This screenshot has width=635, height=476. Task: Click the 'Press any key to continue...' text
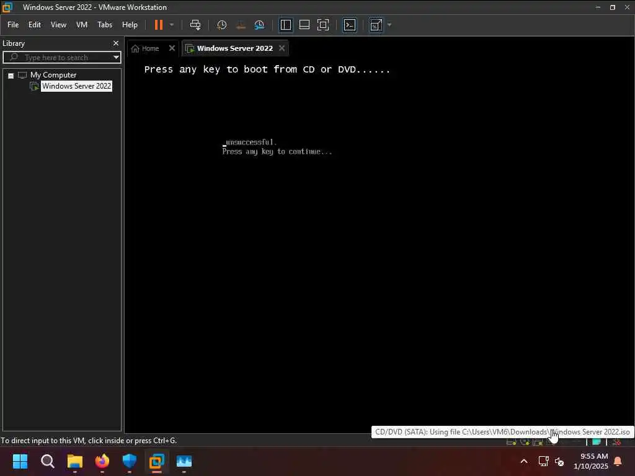tap(277, 151)
